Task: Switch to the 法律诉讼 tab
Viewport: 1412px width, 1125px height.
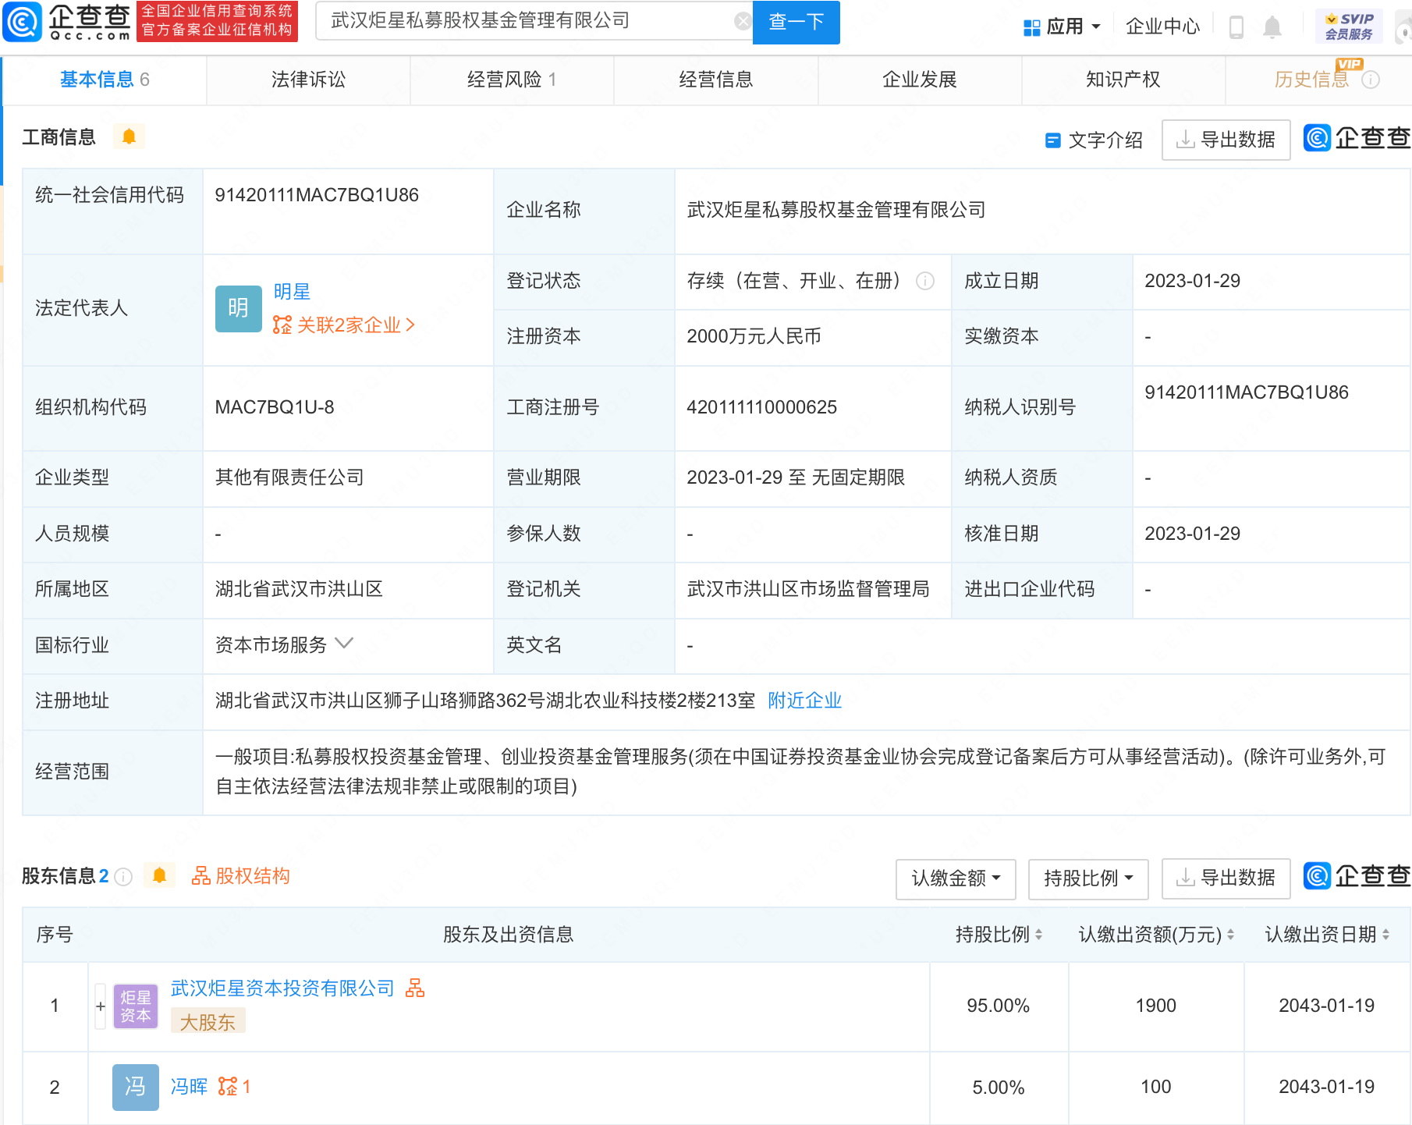Action: tap(308, 80)
